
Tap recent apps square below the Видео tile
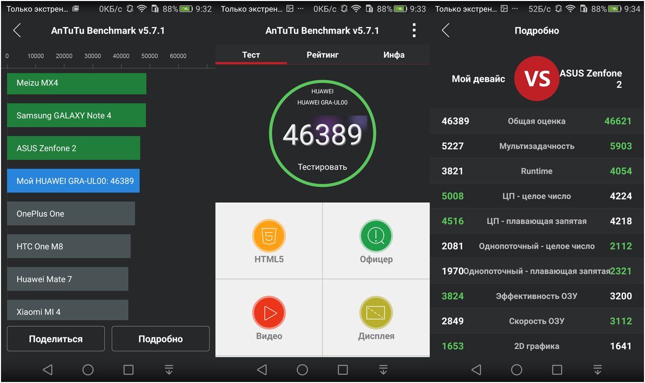coord(343,370)
